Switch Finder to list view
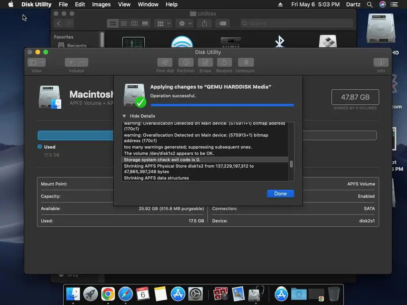407x305 pixels. pos(124,23)
